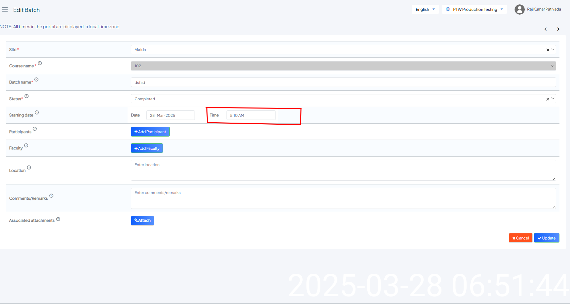Click the user profile avatar icon
570x304 pixels.
pyautogui.click(x=519, y=10)
